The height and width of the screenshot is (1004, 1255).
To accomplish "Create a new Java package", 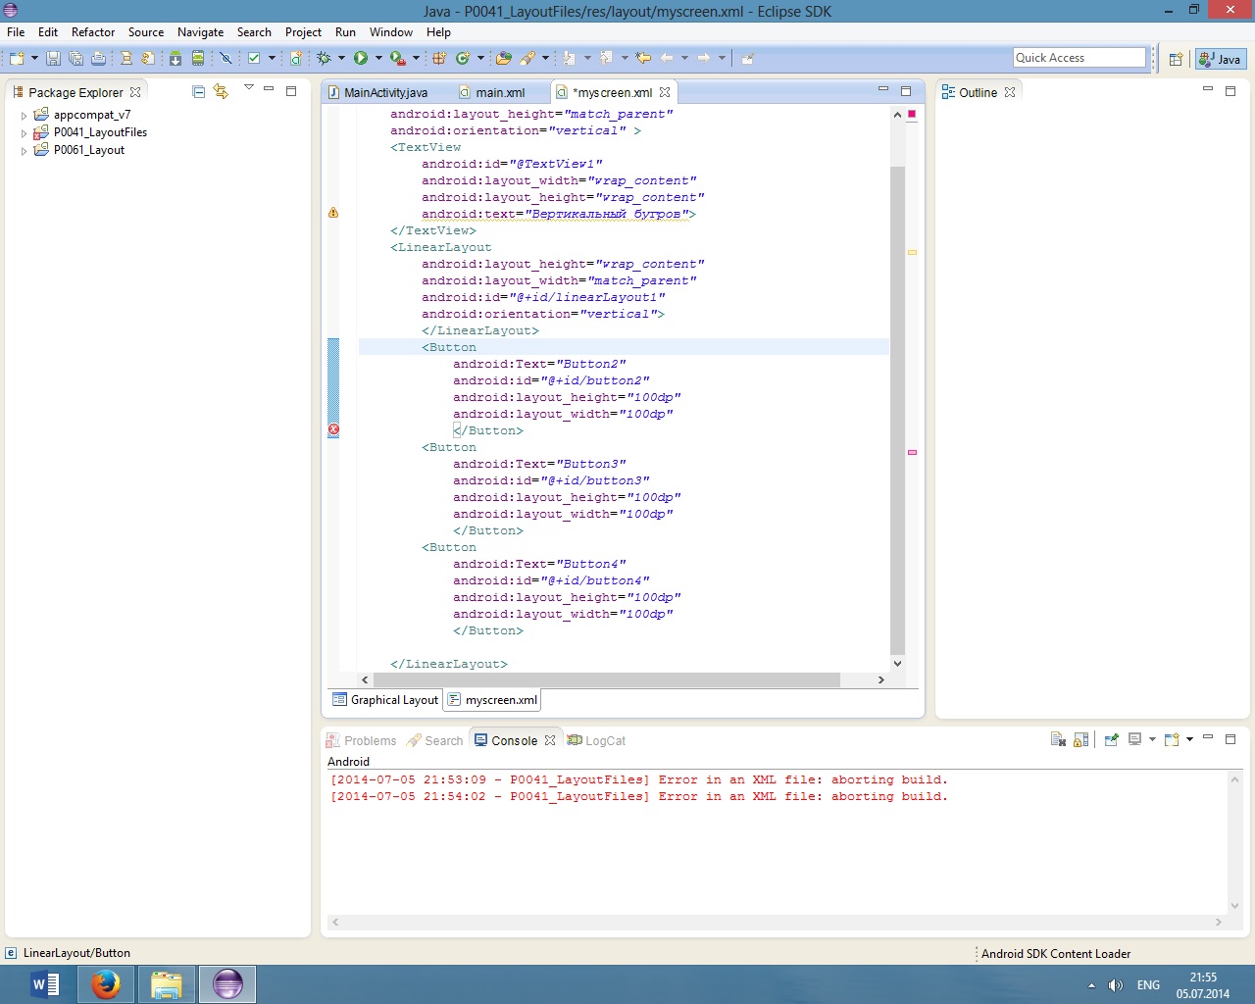I will point(439,59).
